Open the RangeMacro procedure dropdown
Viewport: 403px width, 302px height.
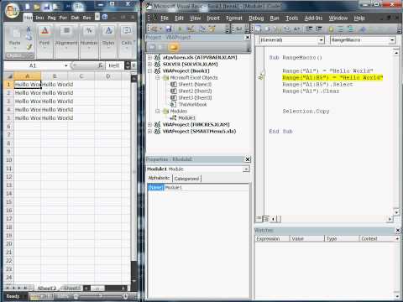tap(392, 40)
